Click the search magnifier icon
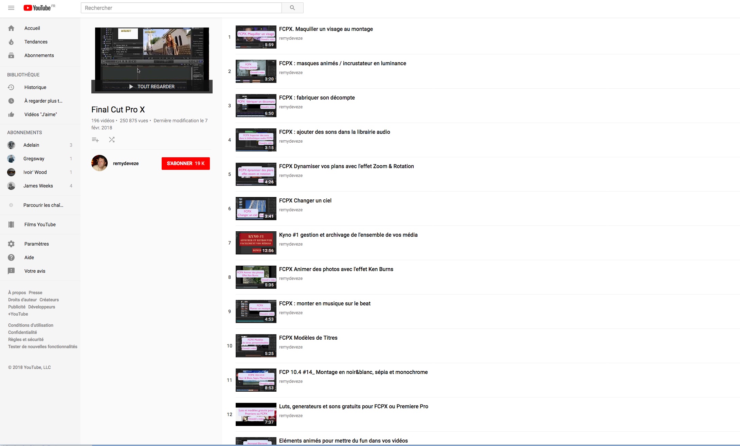The image size is (740, 446). click(292, 7)
